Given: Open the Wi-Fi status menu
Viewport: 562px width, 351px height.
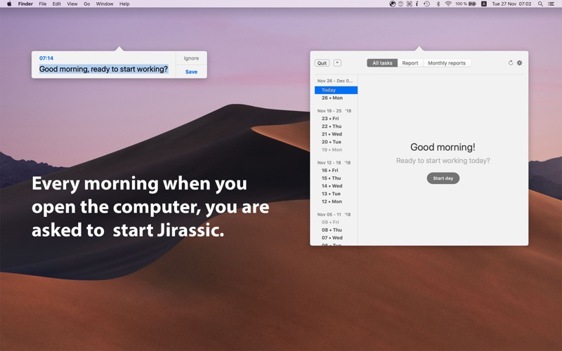Looking at the screenshot, I should 448,4.
